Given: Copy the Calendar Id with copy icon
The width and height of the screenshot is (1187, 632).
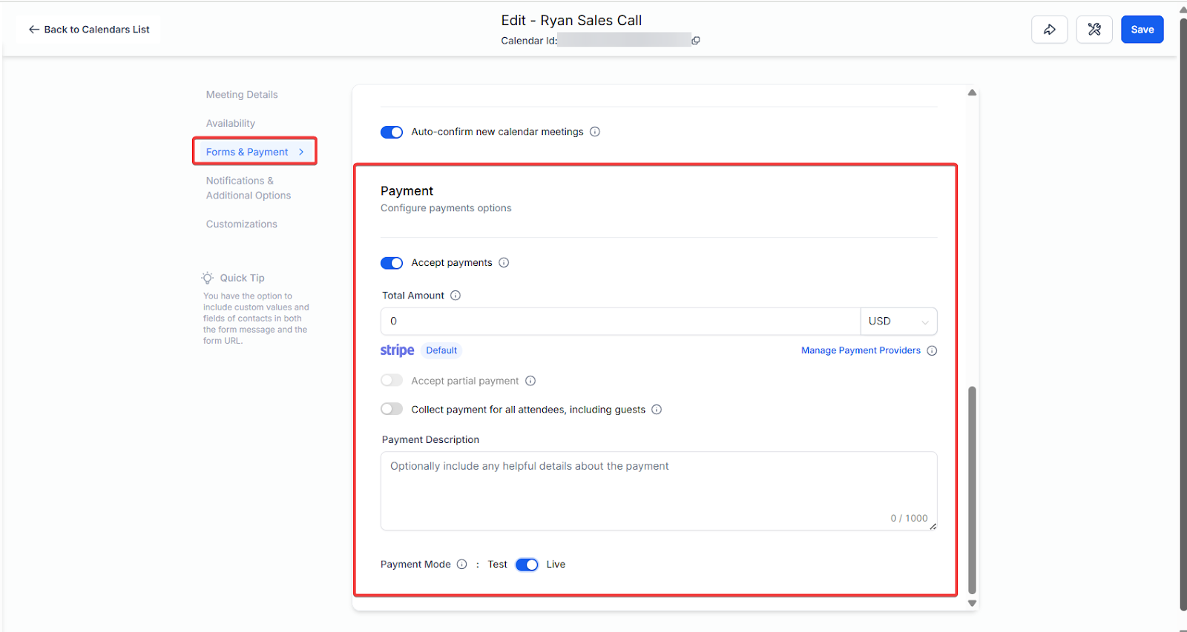Looking at the screenshot, I should [696, 41].
